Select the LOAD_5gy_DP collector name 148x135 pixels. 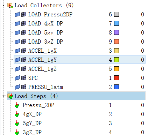pyautogui.click(x=45, y=33)
